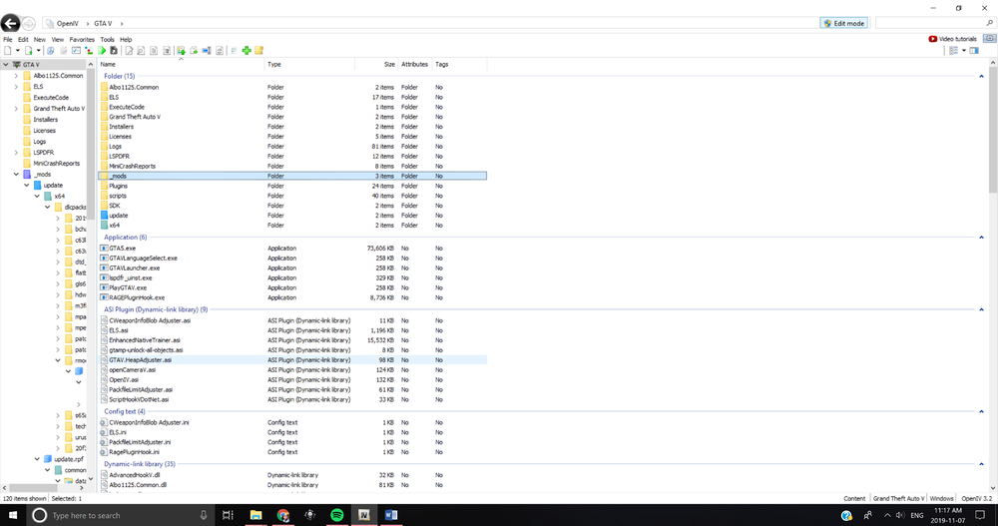
Task: Open the Video tutorials link
Action: [953, 39]
